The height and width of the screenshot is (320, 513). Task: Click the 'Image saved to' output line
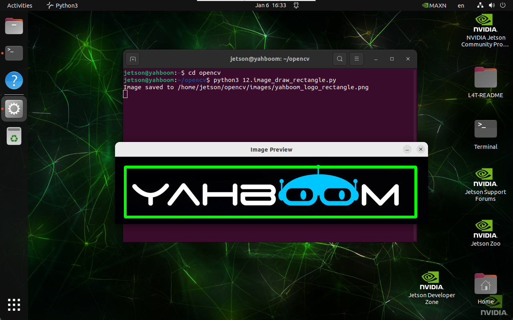point(246,87)
